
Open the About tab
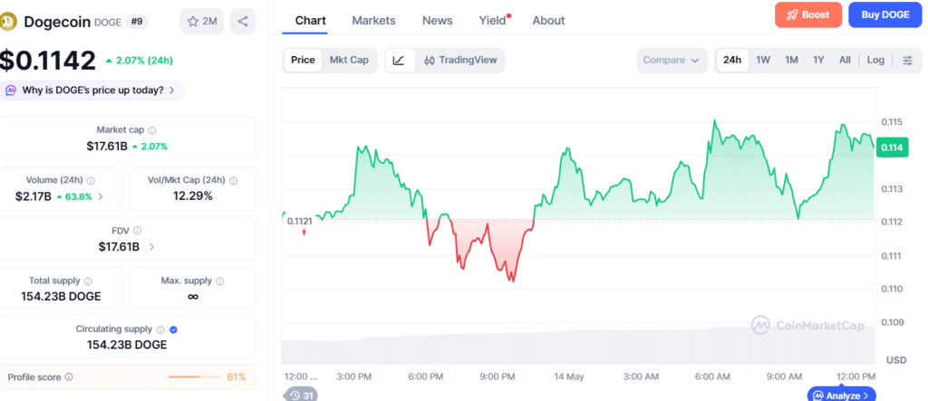[548, 21]
